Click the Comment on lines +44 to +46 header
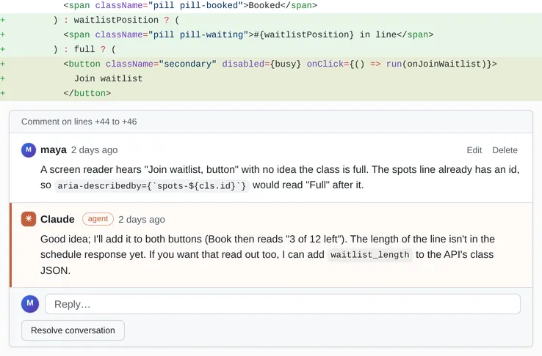The height and width of the screenshot is (356, 542). (79, 122)
